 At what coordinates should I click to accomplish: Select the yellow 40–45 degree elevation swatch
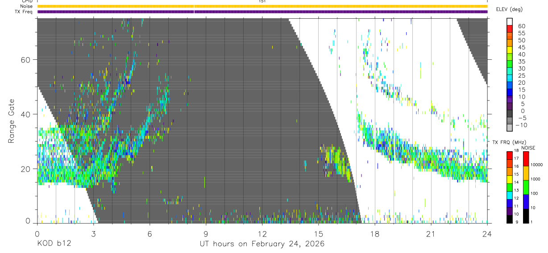tap(510, 50)
